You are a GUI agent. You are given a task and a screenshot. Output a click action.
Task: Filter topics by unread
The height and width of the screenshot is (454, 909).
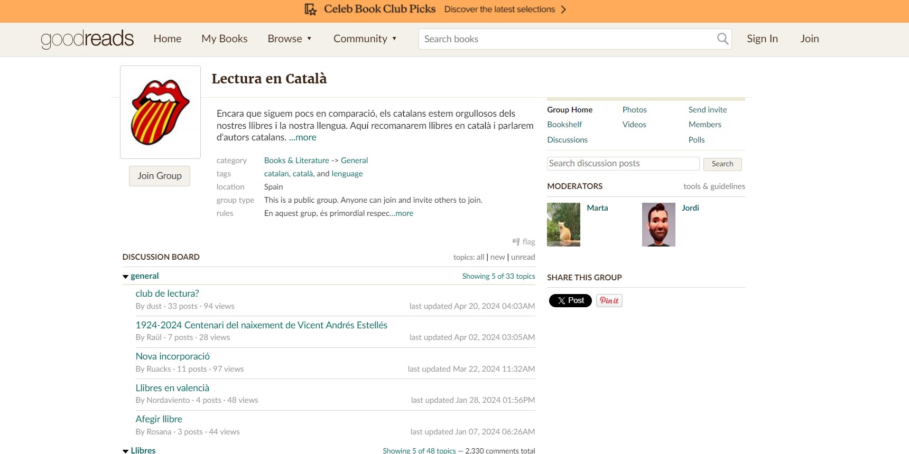[x=523, y=257]
